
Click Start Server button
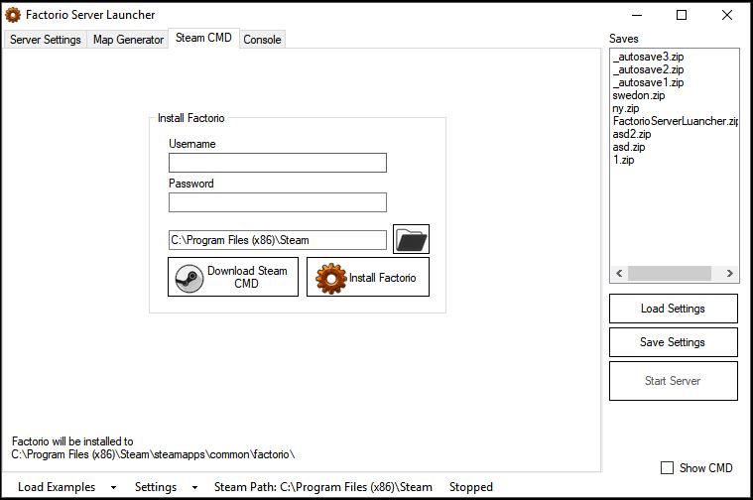point(674,381)
